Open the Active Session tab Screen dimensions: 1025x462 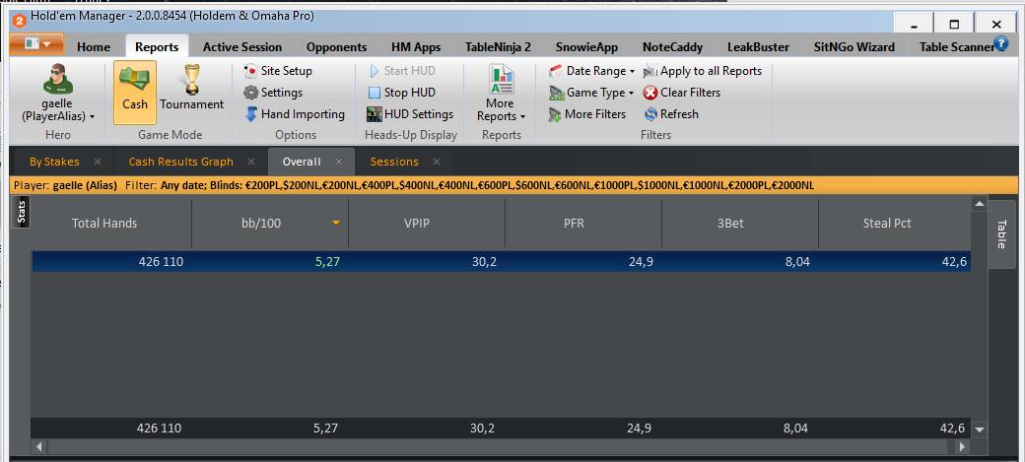click(241, 47)
